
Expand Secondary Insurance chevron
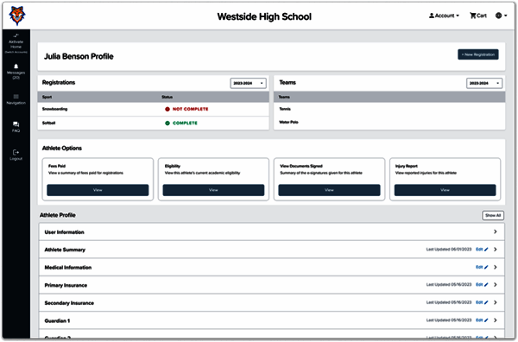pos(496,302)
